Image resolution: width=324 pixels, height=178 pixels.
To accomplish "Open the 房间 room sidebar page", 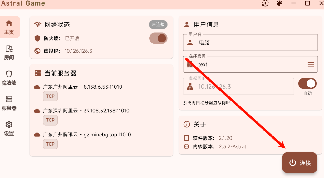I will (x=9, y=52).
